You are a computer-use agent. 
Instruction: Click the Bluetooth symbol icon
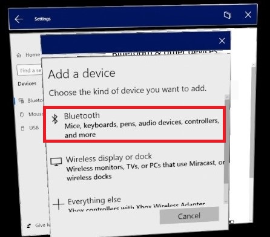[54, 119]
